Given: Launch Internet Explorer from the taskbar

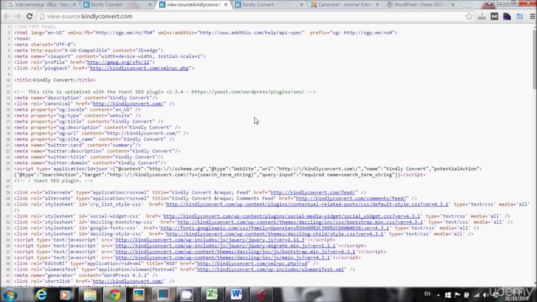Looking at the screenshot, I should (x=41, y=295).
